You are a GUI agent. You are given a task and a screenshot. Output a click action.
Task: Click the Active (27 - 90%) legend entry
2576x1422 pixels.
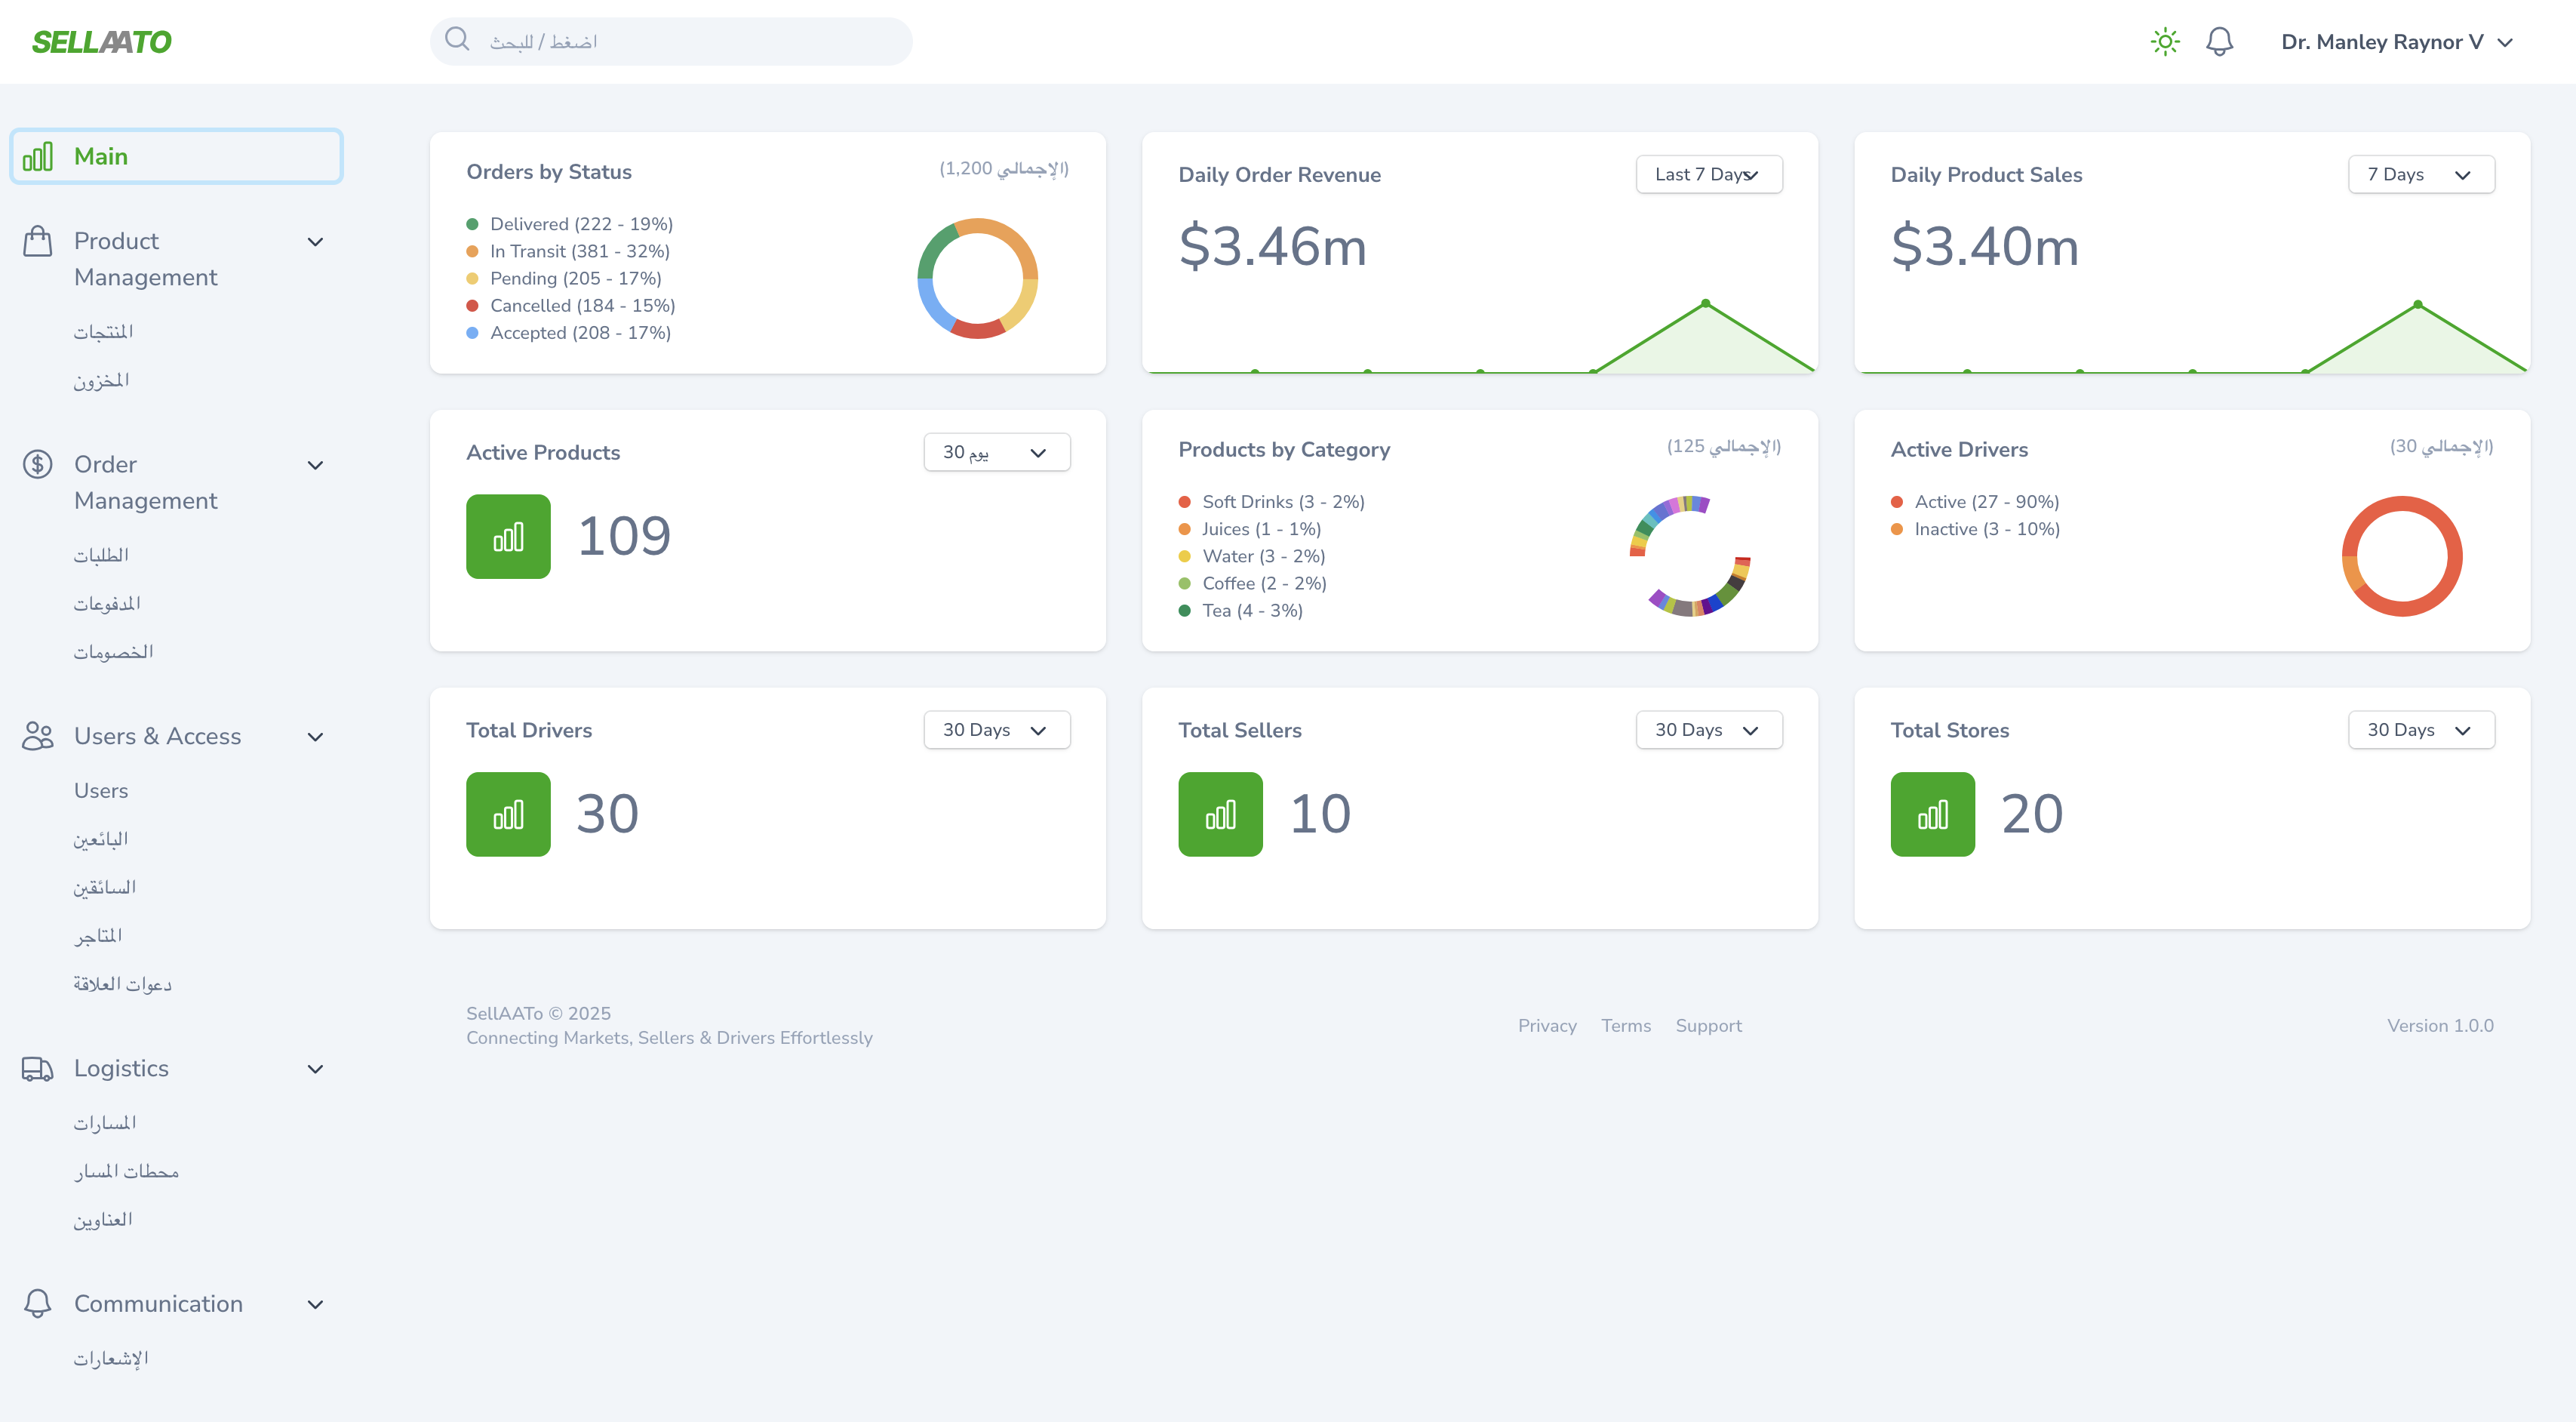[x=1974, y=502]
